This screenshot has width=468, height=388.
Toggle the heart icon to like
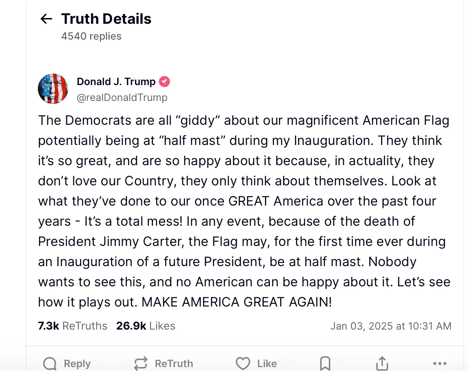243,363
